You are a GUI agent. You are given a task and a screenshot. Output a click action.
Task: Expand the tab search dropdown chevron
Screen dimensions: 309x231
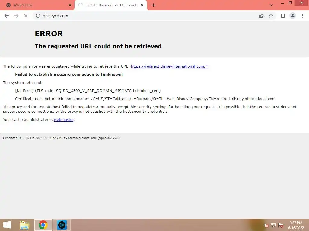coord(271,5)
